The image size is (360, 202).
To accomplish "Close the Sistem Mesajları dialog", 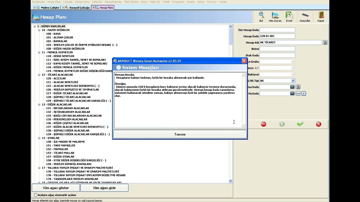I will point(244,61).
